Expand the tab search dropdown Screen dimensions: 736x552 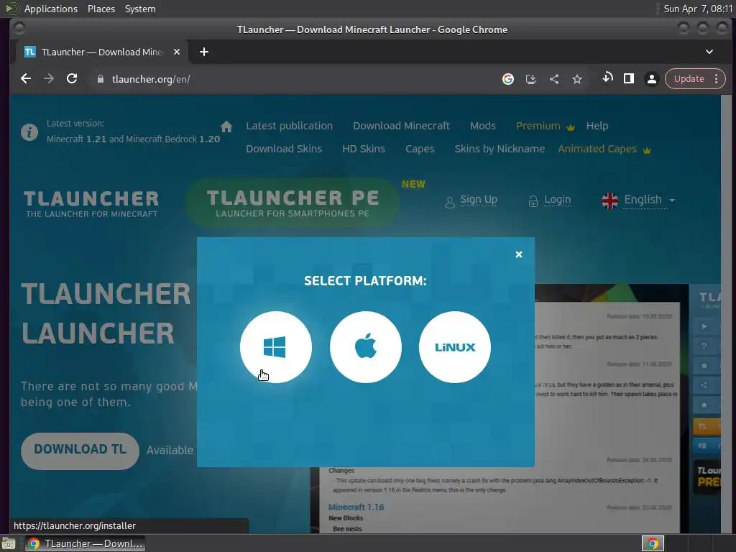click(709, 52)
